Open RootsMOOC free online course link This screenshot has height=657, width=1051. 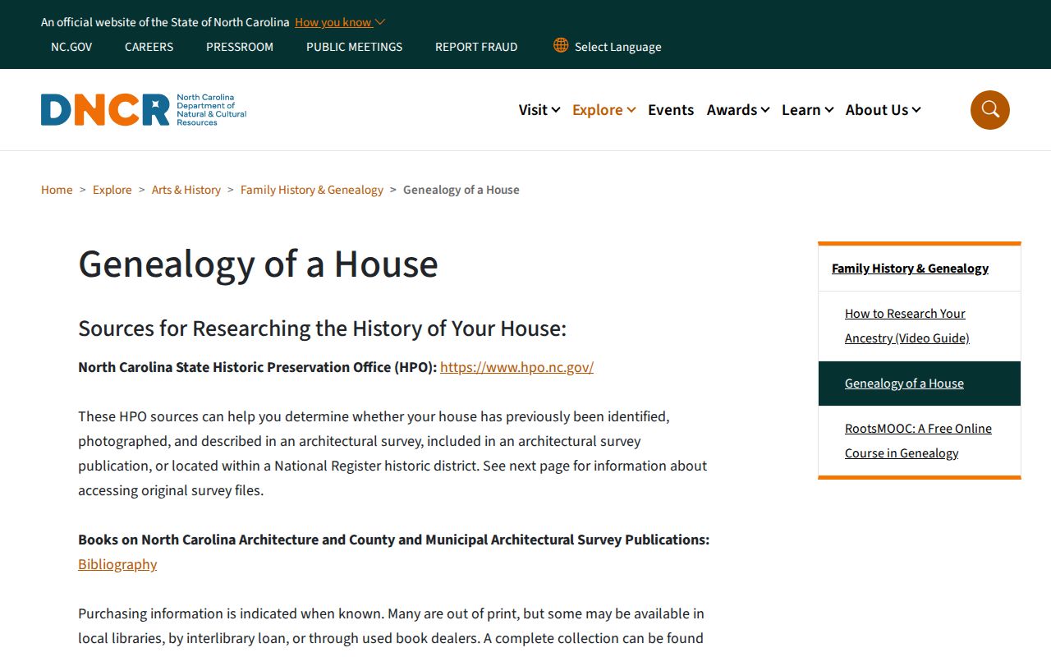[918, 441]
